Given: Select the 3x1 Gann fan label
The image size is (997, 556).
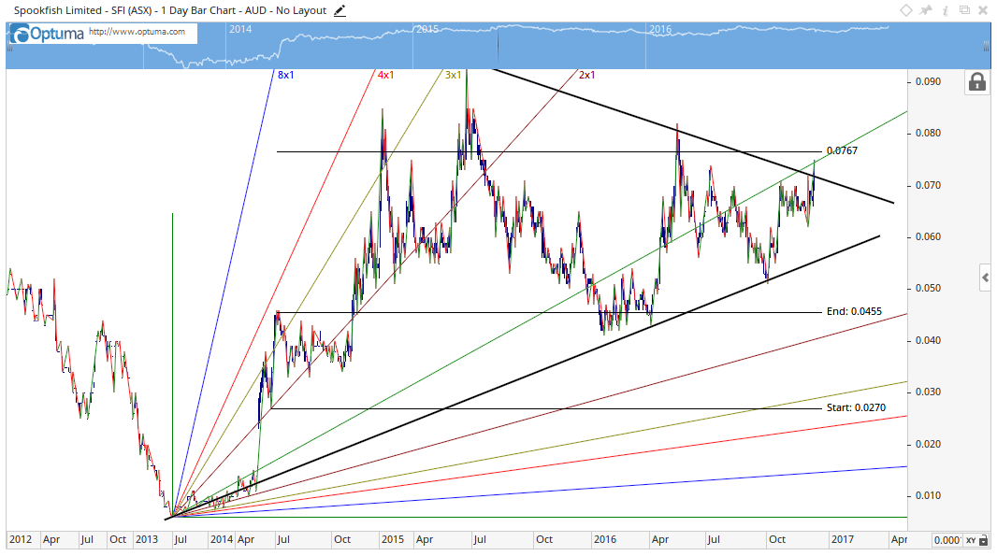Looking at the screenshot, I should tap(454, 75).
